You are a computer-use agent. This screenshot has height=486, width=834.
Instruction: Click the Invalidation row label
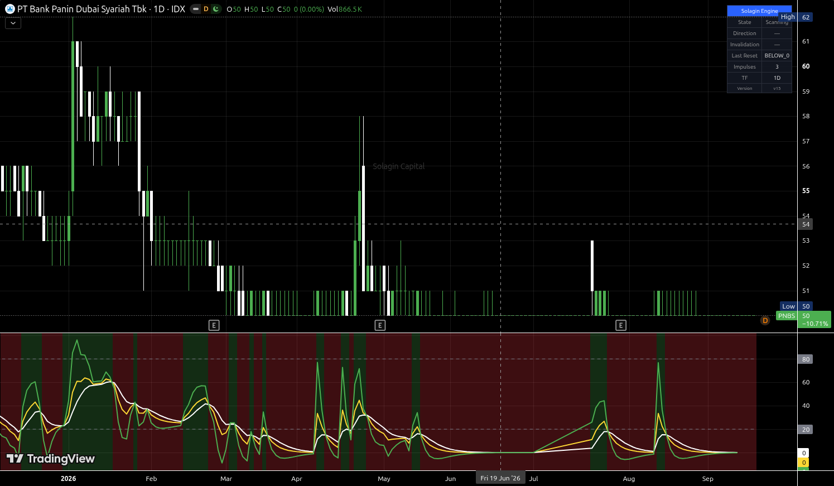point(745,45)
